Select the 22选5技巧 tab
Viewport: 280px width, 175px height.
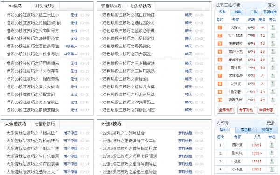pos(112,124)
